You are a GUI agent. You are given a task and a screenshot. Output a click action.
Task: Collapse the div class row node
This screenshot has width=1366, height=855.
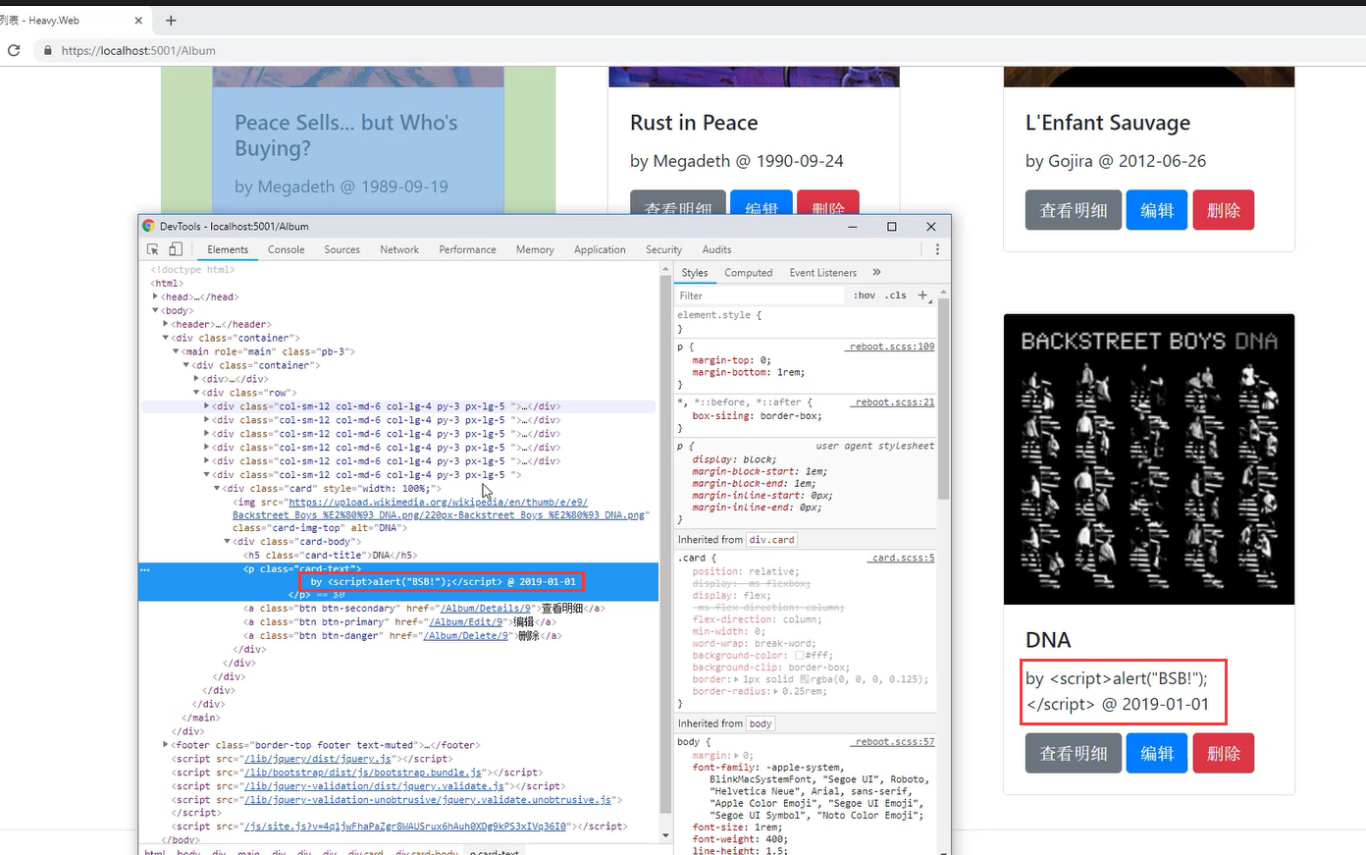(196, 393)
